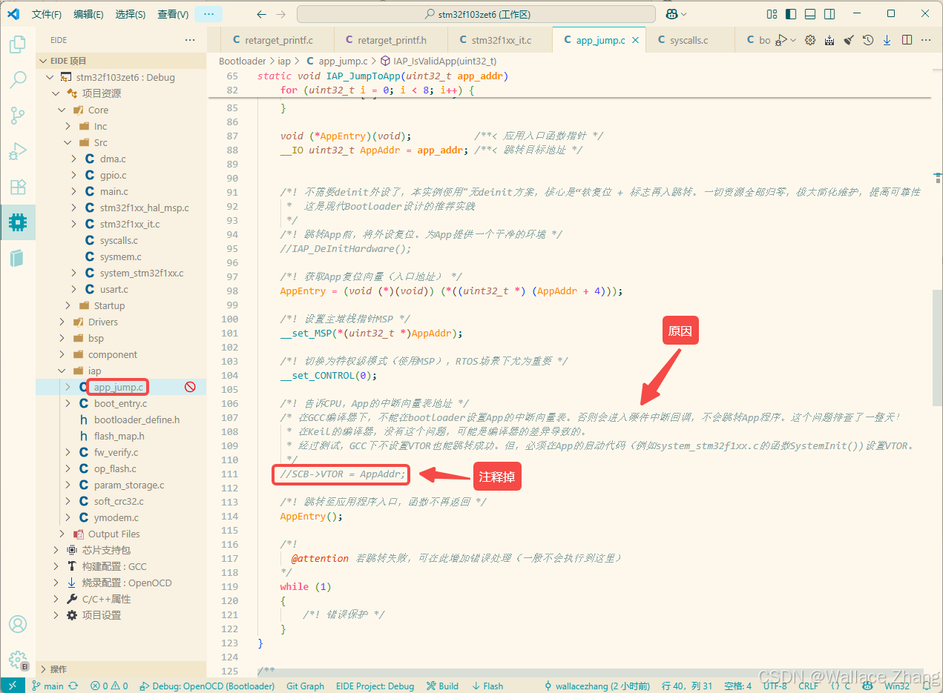
Task: Click Git Graph in the status bar
Action: click(305, 686)
